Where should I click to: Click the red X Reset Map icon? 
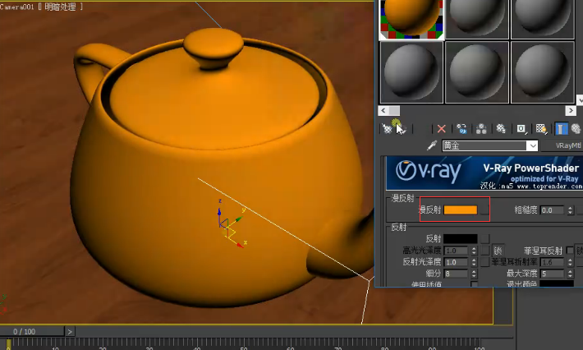442,128
